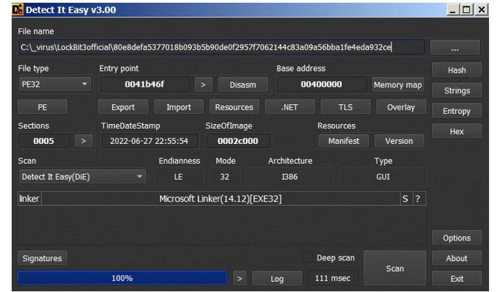Open the Import table

pyautogui.click(x=179, y=107)
